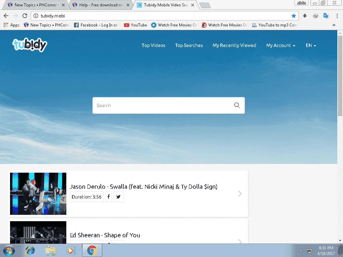Open Windows Media Player from taskbar
This screenshot has width=343, height=257.
point(71,251)
